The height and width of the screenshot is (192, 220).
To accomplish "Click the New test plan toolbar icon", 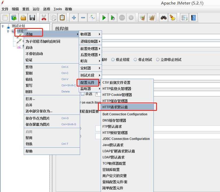I will point(5,18).
